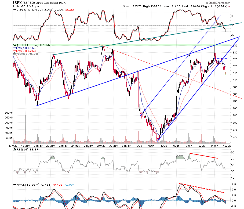Open the StockCharts.com attribution link
Viewport: 244px width, 209px height.
pos(218,3)
